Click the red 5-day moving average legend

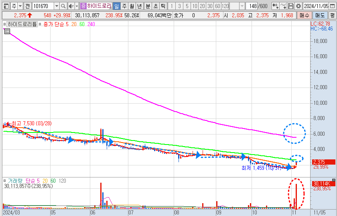pyautogui.click(x=67, y=24)
